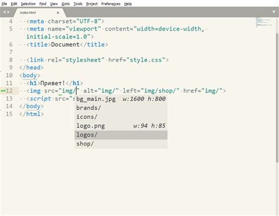
Task: Place cursor in Document title text
Action: pos(65,45)
